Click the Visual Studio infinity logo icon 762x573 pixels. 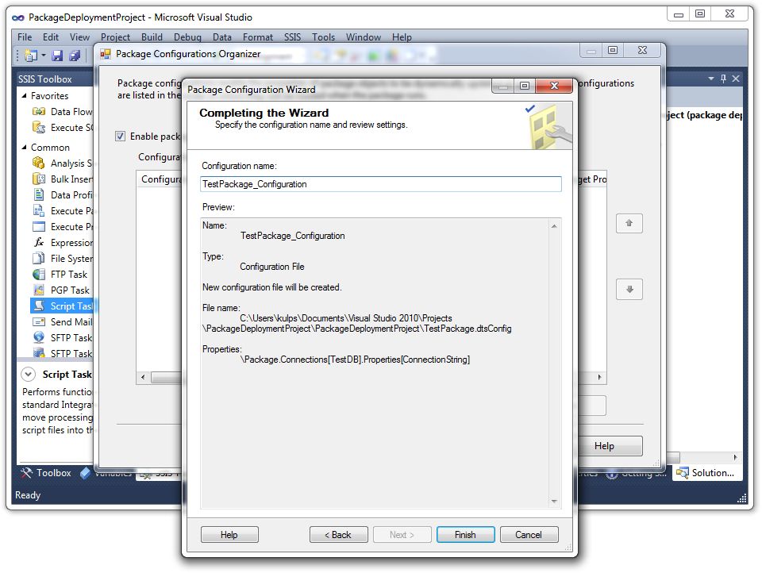point(18,17)
